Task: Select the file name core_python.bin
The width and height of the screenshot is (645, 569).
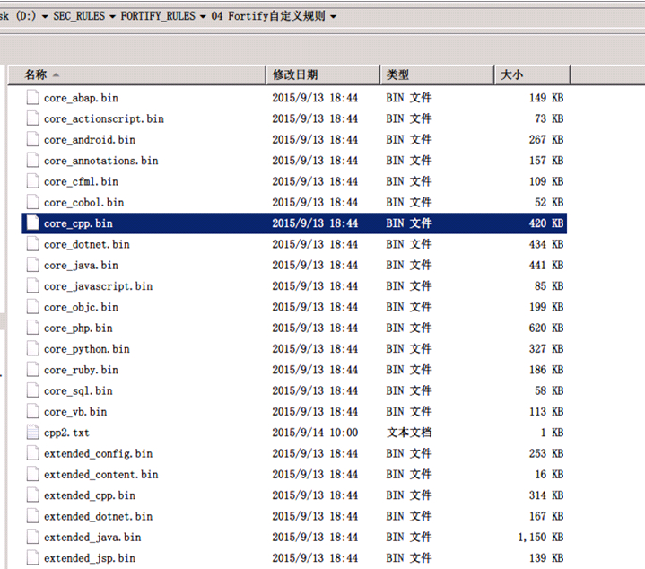Action: click(x=87, y=349)
